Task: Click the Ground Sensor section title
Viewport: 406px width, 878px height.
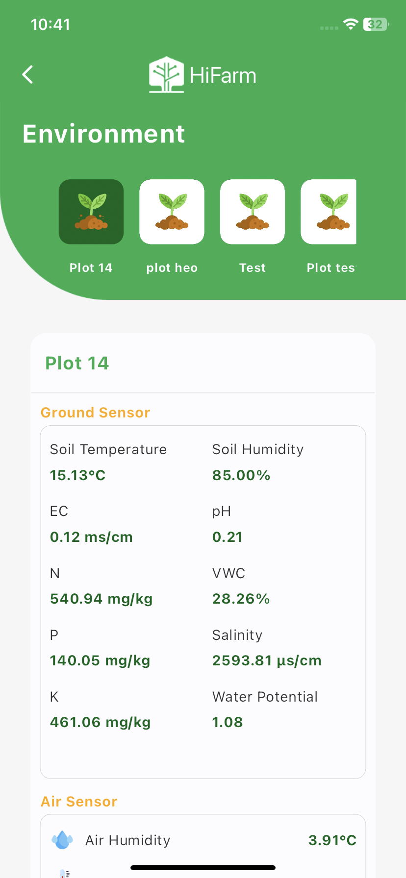Action: tap(95, 413)
